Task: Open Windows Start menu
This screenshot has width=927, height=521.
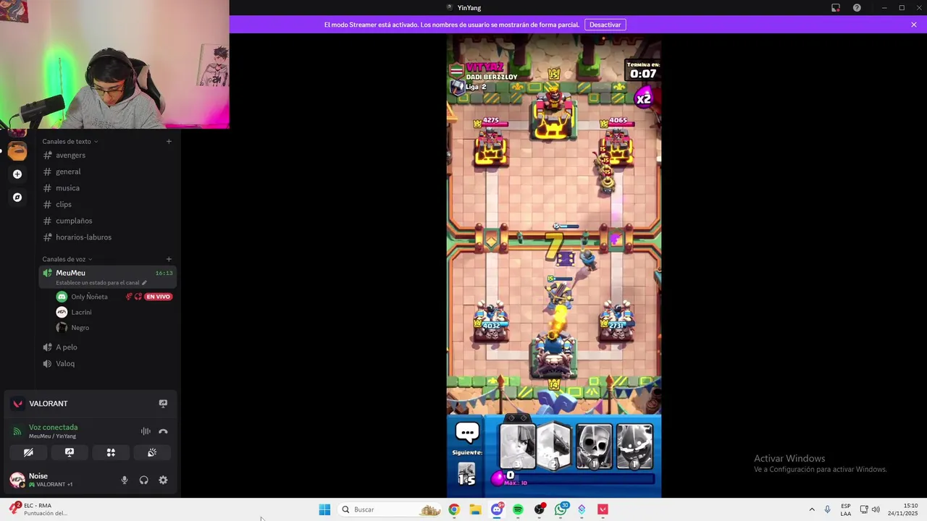Action: (324, 509)
